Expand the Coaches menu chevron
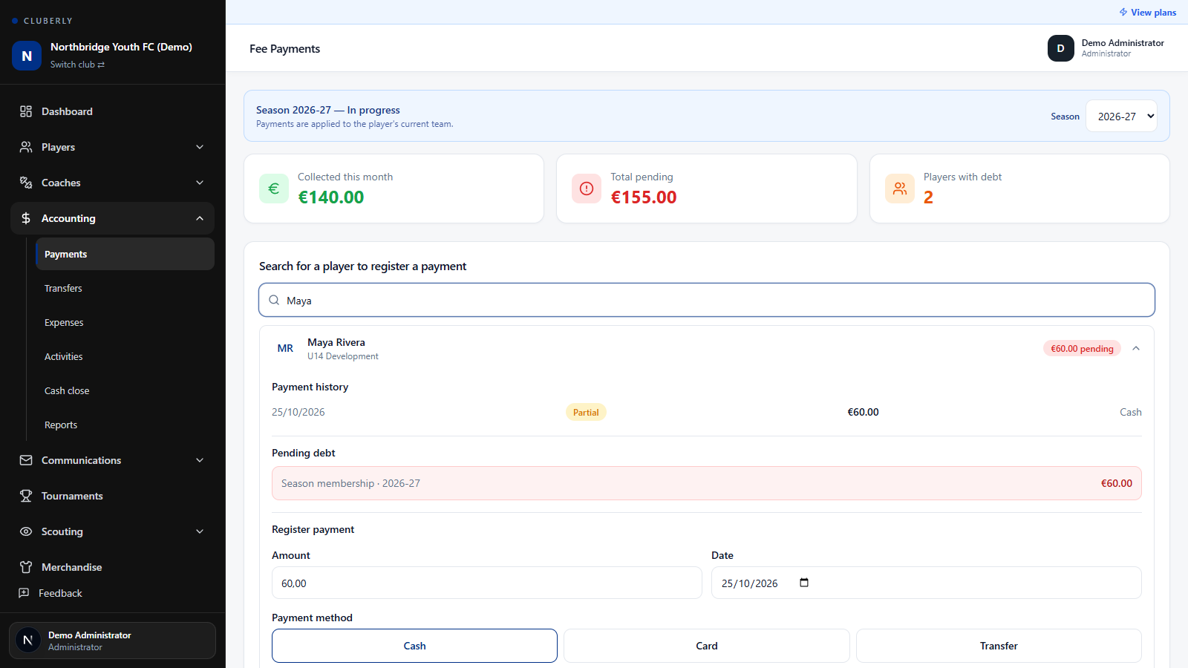 click(200, 183)
